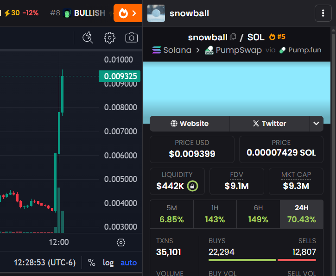
Task: Select the 24H timeframe tab
Action: (302, 214)
